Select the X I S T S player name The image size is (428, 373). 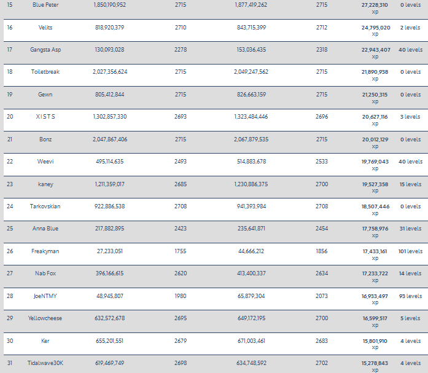pos(45,117)
